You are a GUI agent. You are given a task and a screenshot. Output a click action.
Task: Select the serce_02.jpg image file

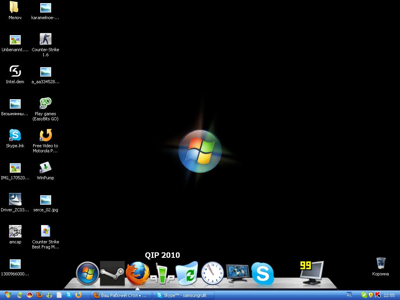(x=46, y=203)
